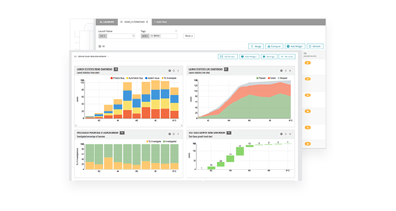This screenshot has width=396, height=211.
Task: Open gear settings on Investigated Percentage widget
Action: click(169, 134)
